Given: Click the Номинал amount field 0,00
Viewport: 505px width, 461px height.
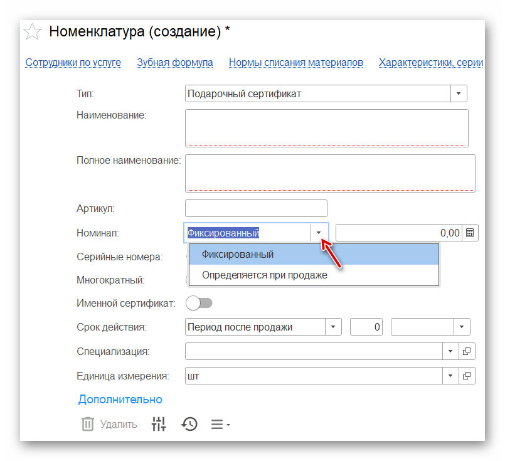Looking at the screenshot, I should [399, 233].
